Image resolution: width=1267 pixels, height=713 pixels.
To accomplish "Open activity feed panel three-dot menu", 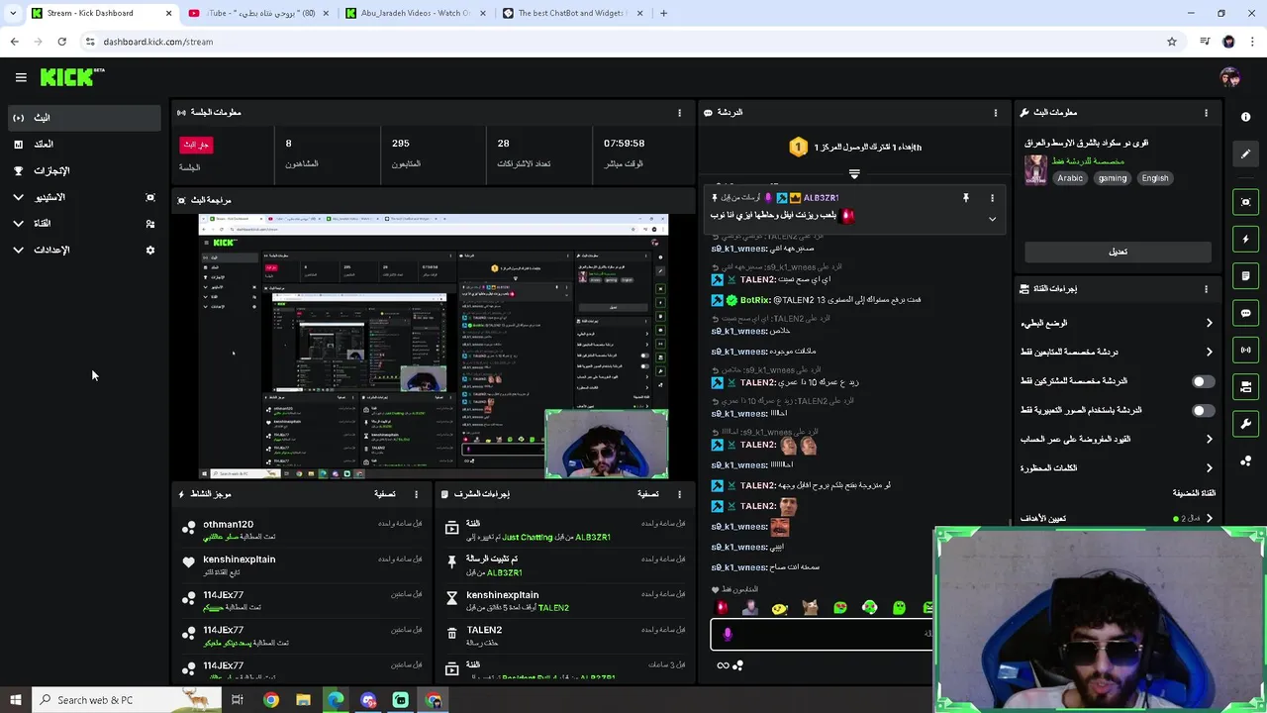I will tap(416, 494).
